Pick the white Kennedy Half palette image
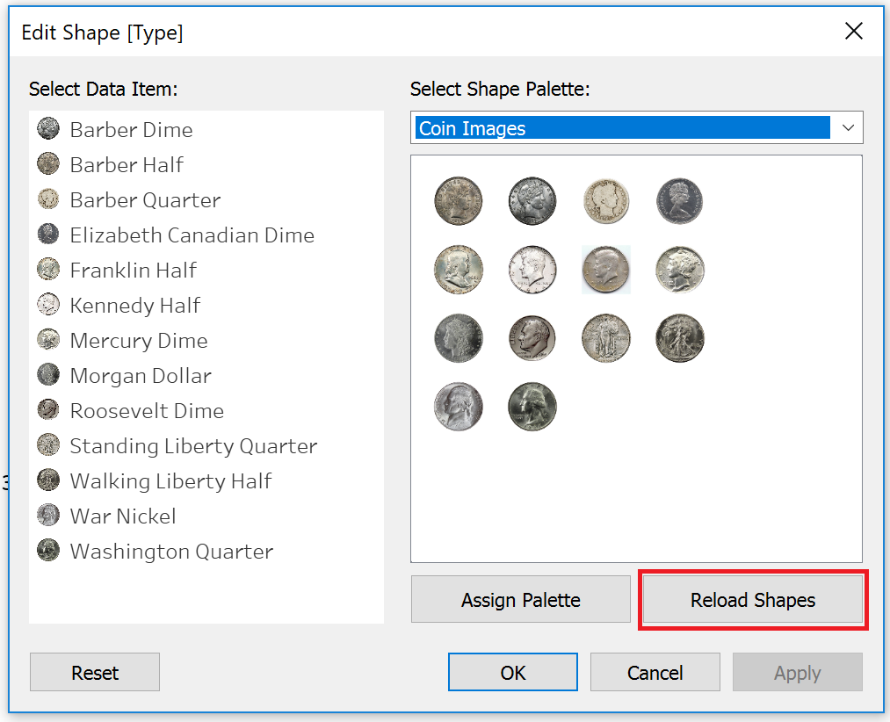The image size is (890, 722). [532, 270]
